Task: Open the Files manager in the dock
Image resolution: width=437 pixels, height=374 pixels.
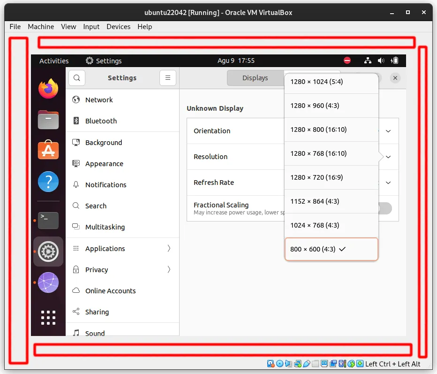Action: 48,120
